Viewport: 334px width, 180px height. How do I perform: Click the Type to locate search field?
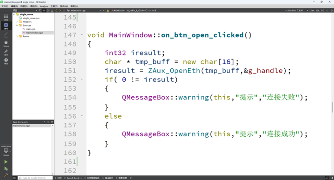pos(35,178)
